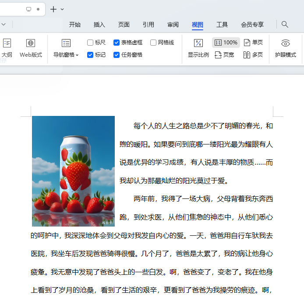This screenshot has height=299, width=304.
Task: Open the 开始 ribbon tab
Action: (74, 25)
